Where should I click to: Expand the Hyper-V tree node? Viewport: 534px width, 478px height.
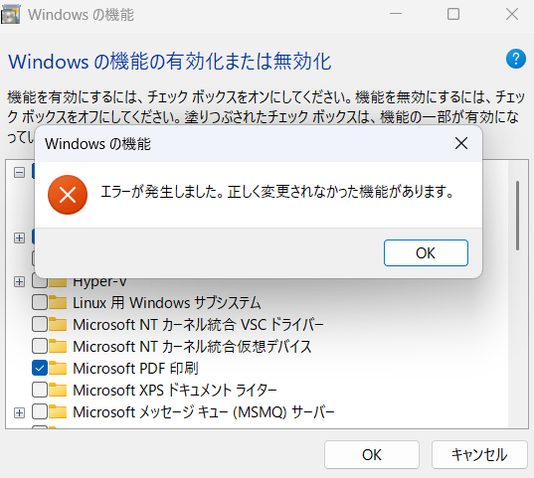[x=20, y=282]
